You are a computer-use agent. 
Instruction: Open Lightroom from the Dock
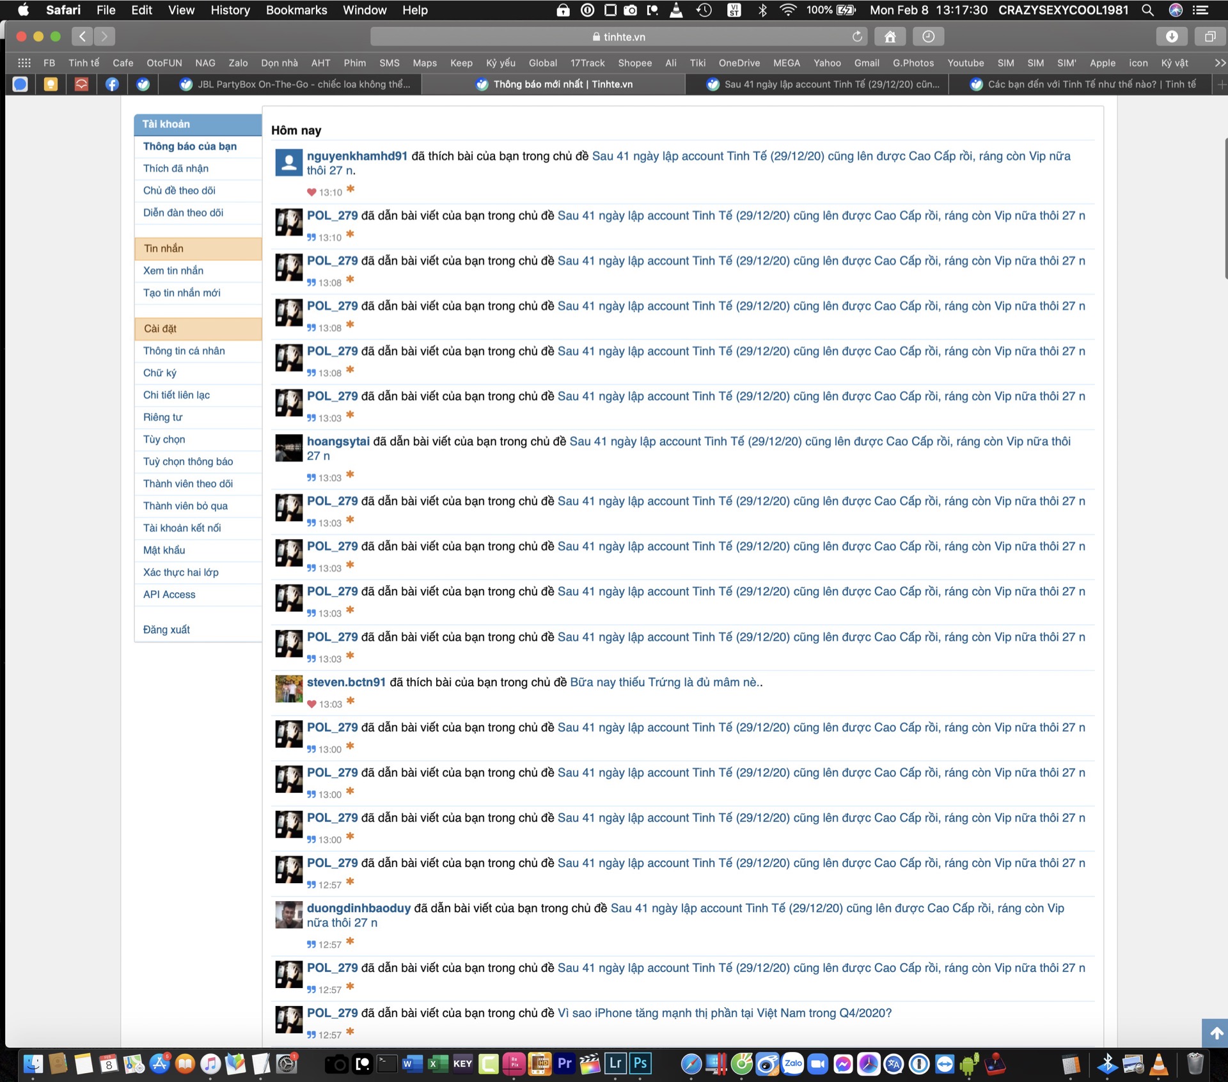coord(615,1064)
